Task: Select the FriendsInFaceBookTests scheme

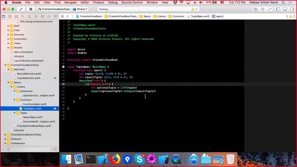Action: click(x=54, y=9)
